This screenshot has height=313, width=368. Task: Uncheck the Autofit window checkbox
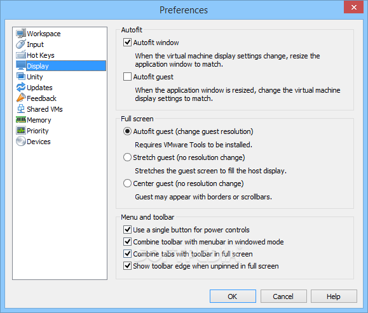127,43
